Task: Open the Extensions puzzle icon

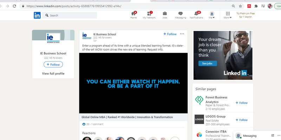Action: (x=256, y=6)
